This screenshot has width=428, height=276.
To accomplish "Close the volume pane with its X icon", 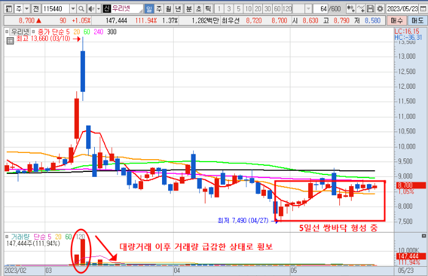I will click(424, 236).
